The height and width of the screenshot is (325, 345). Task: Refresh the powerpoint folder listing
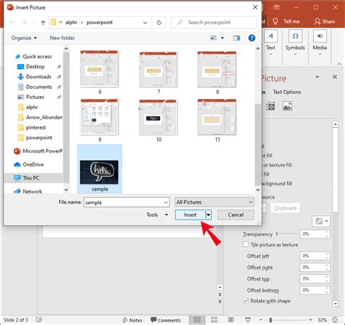(x=159, y=23)
